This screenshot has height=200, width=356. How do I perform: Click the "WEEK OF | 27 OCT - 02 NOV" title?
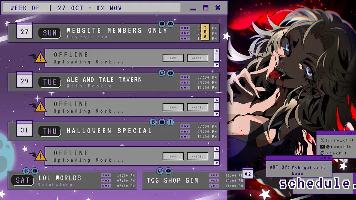coord(66,8)
